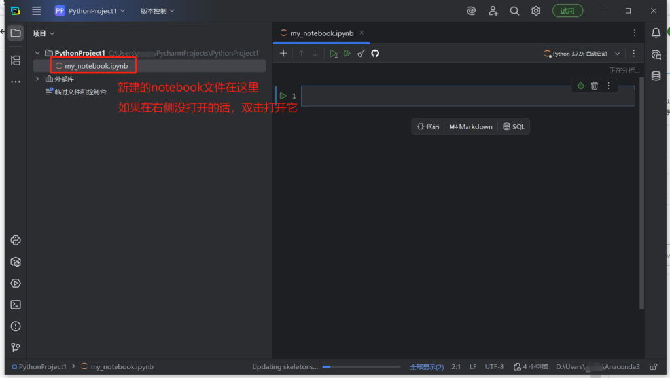Click the add cell plus icon
This screenshot has width=670, height=378.
point(283,54)
